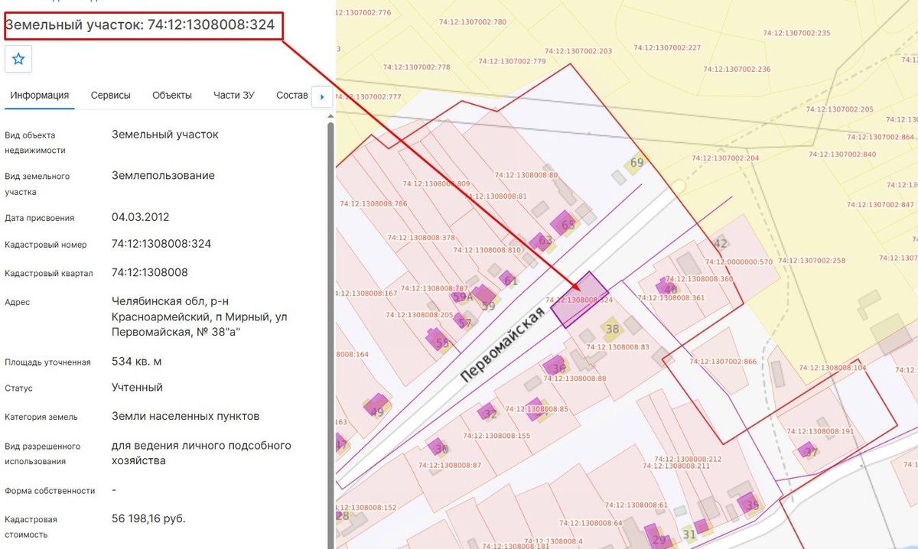
Task: Open the Объекты tab
Action: [172, 96]
